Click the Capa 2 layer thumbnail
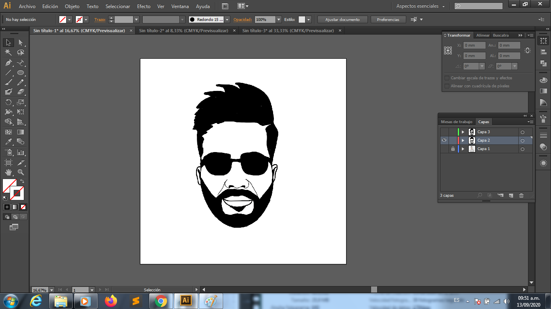 coord(472,140)
